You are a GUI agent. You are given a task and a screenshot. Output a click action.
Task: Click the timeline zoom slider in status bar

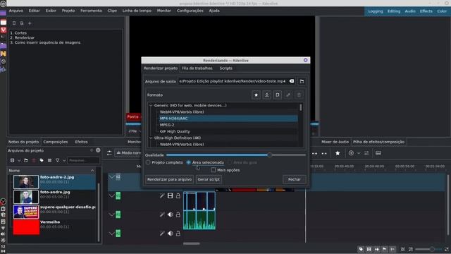[x=428, y=249]
